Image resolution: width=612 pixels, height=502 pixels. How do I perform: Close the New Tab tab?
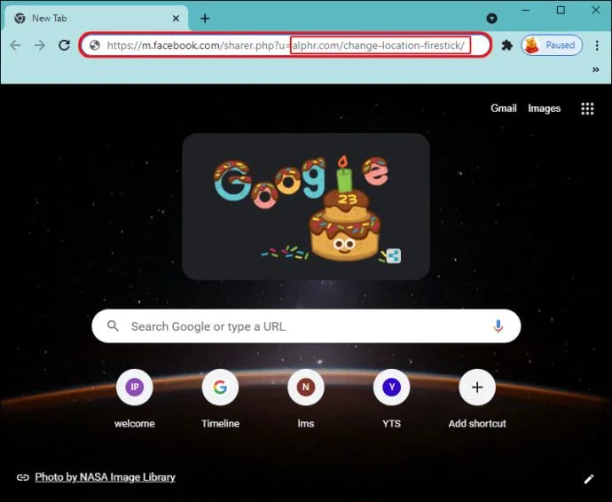pyautogui.click(x=176, y=19)
